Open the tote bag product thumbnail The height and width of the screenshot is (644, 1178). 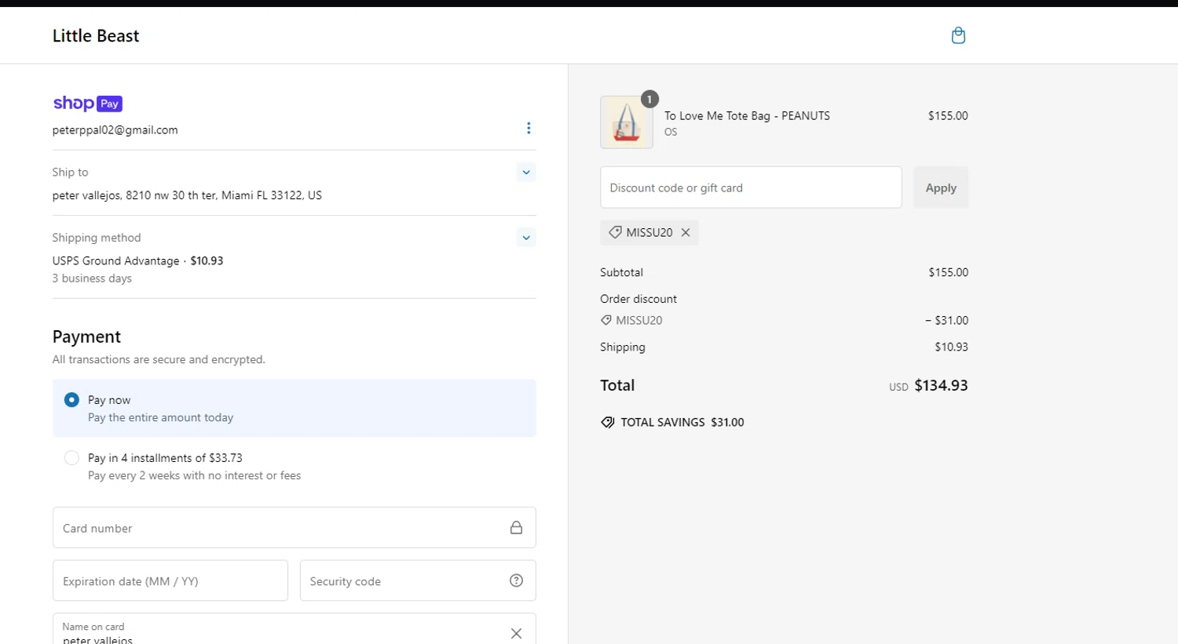[x=627, y=122]
